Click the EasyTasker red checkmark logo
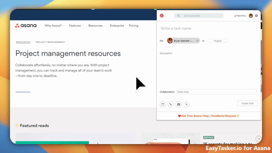The image size is (272, 153). click(x=161, y=16)
